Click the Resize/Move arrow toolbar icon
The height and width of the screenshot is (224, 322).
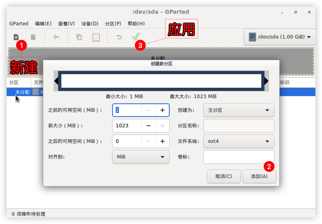(x=56, y=37)
